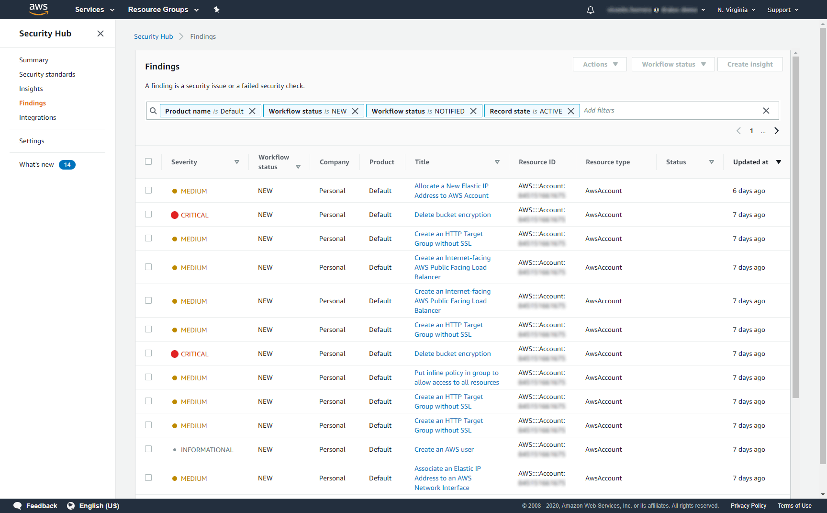This screenshot has width=827, height=513.
Task: Click the globe icon next to English (US)
Action: pos(71,505)
